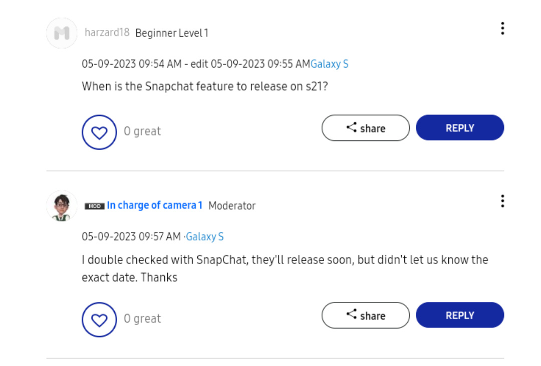The image size is (541, 366).
Task: Click the 05-09-2023 09:57 AM reply timestamp
Action: coord(131,237)
